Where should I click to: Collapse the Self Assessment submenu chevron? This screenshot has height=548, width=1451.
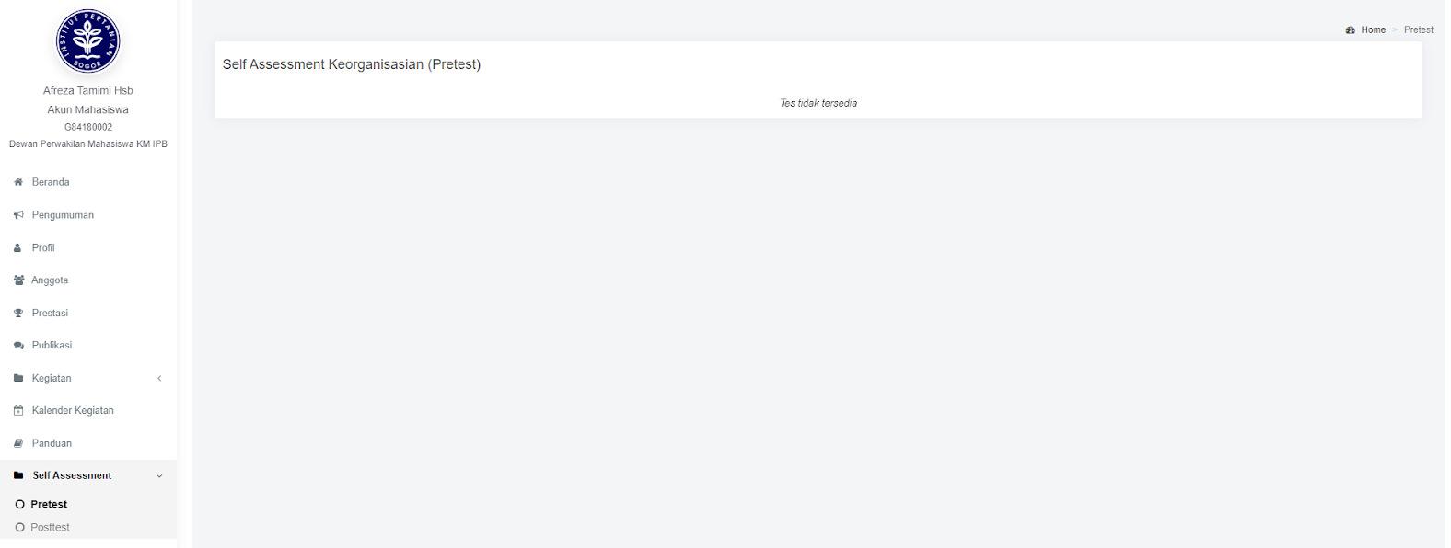159,476
